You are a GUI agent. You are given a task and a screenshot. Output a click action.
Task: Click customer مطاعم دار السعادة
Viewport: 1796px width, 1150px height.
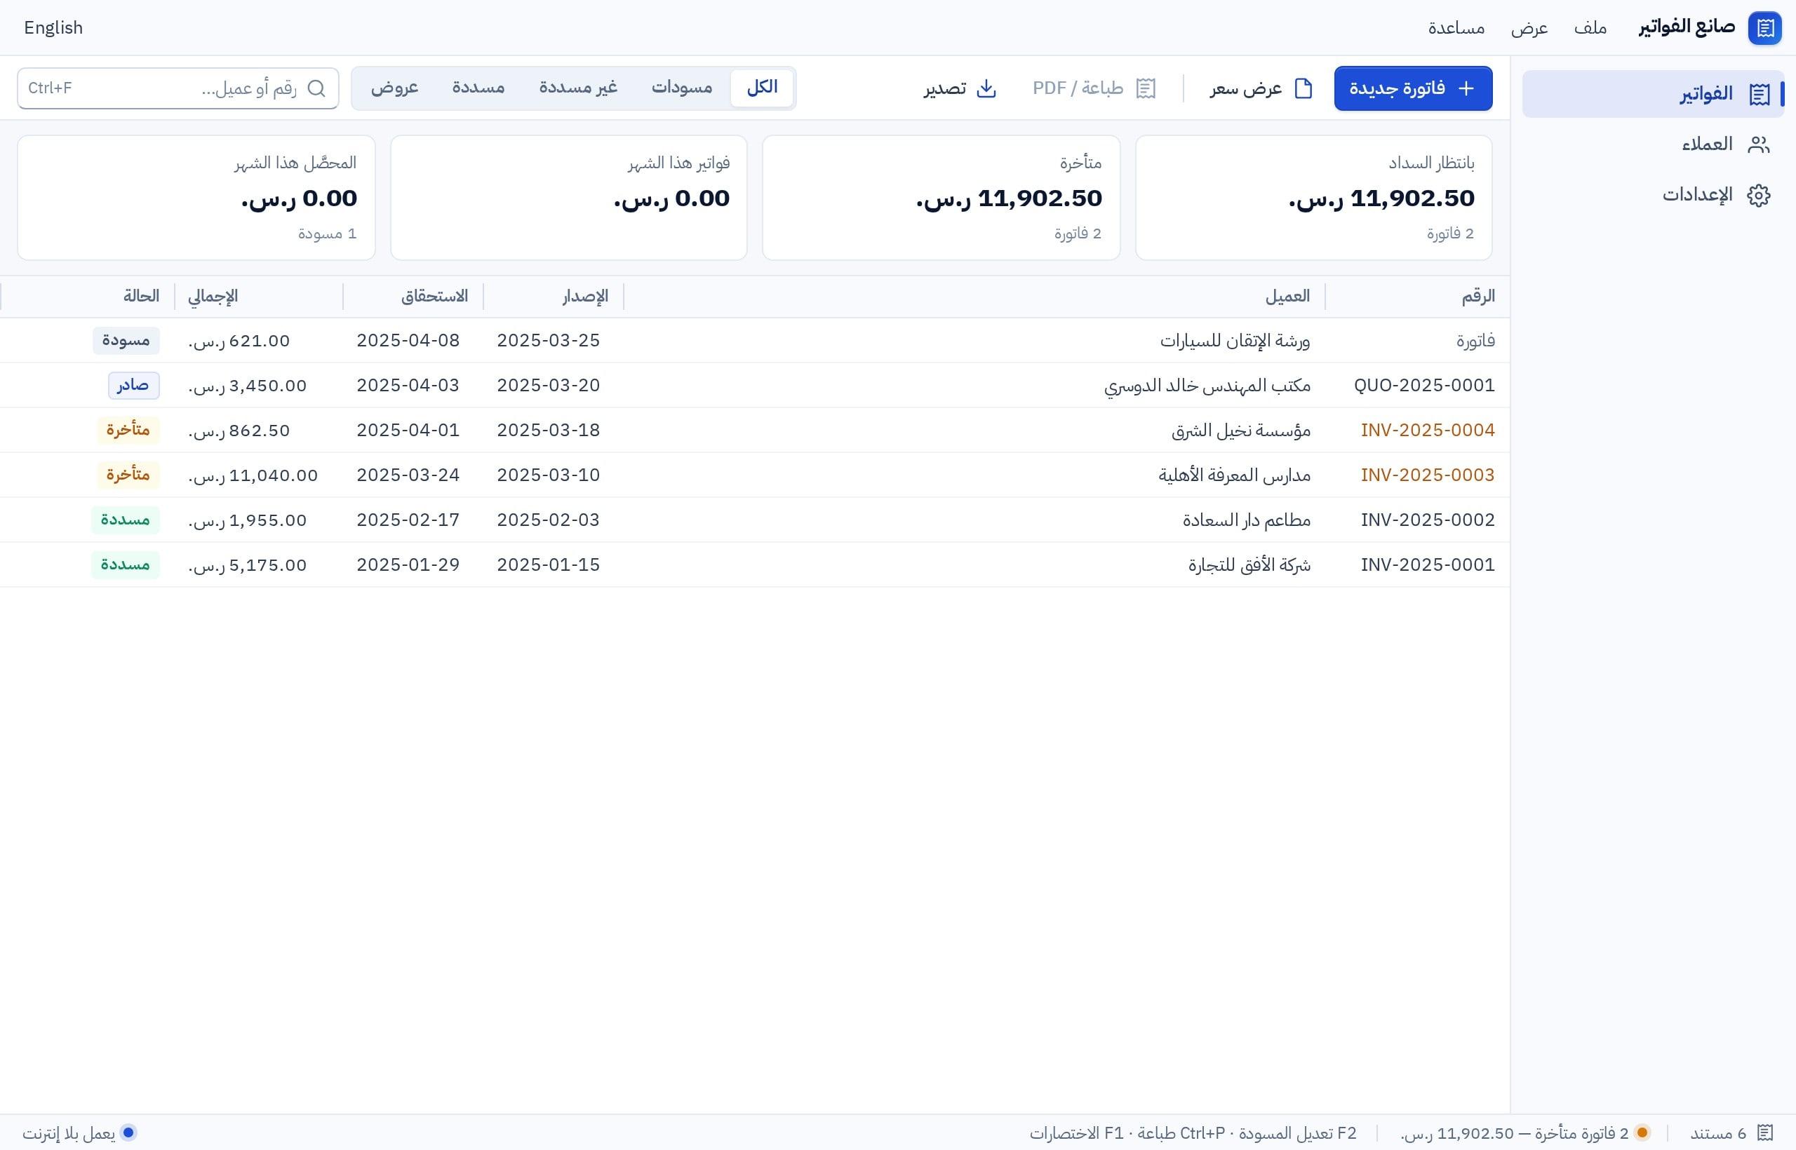[x=1247, y=520]
